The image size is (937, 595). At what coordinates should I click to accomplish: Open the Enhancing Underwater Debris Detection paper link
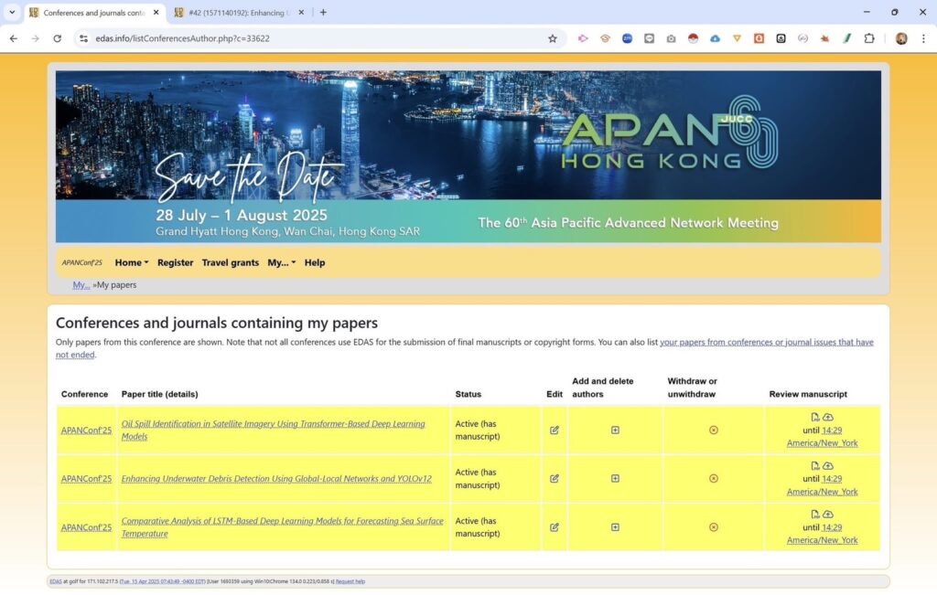(276, 479)
